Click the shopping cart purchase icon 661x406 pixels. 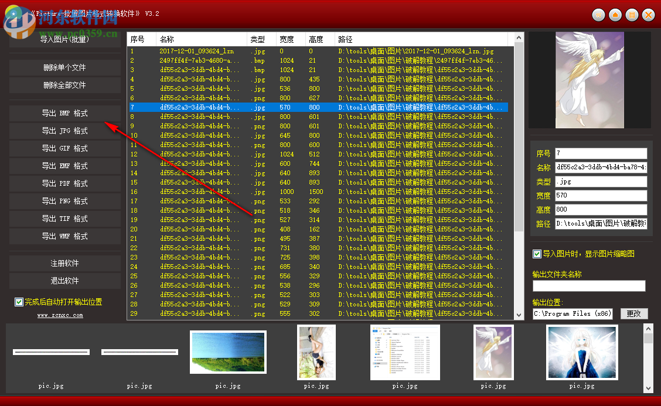pyautogui.click(x=599, y=15)
